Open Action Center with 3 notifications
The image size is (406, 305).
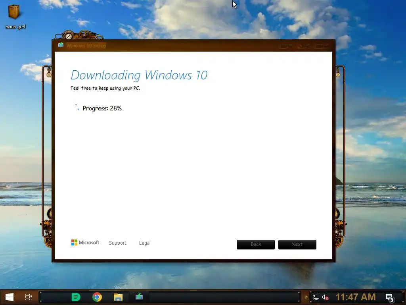(x=390, y=298)
